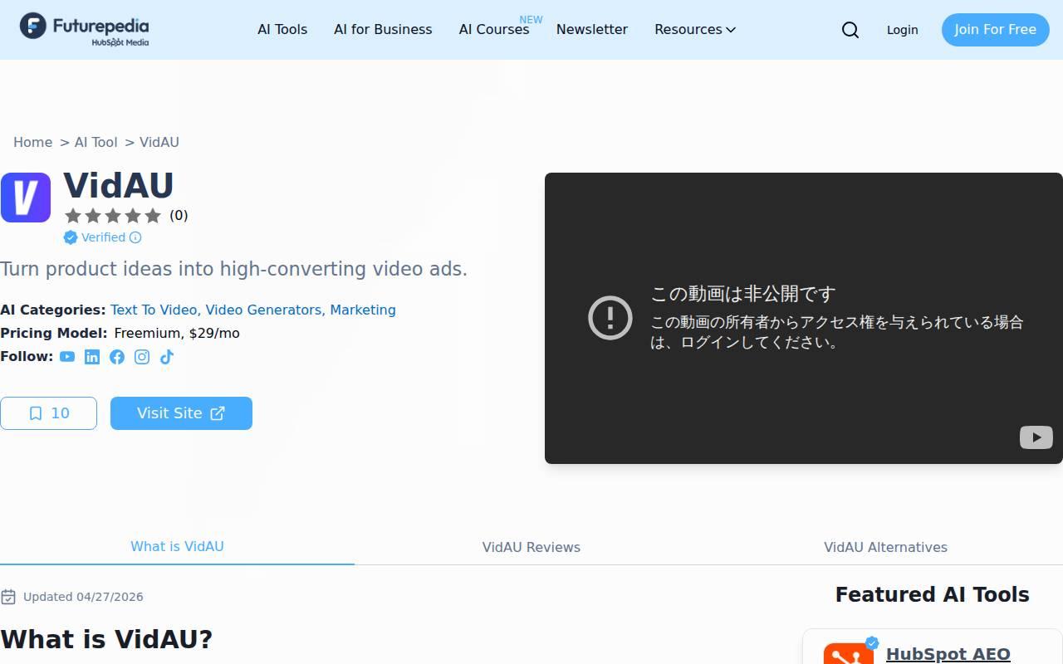1063x664 pixels.
Task: Click the Verified info icon
Action: 135,237
